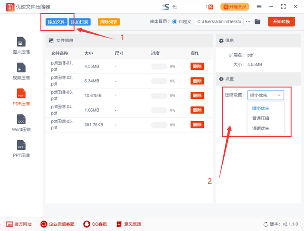Click the app logo in title bar

pyautogui.click(x=10, y=7)
